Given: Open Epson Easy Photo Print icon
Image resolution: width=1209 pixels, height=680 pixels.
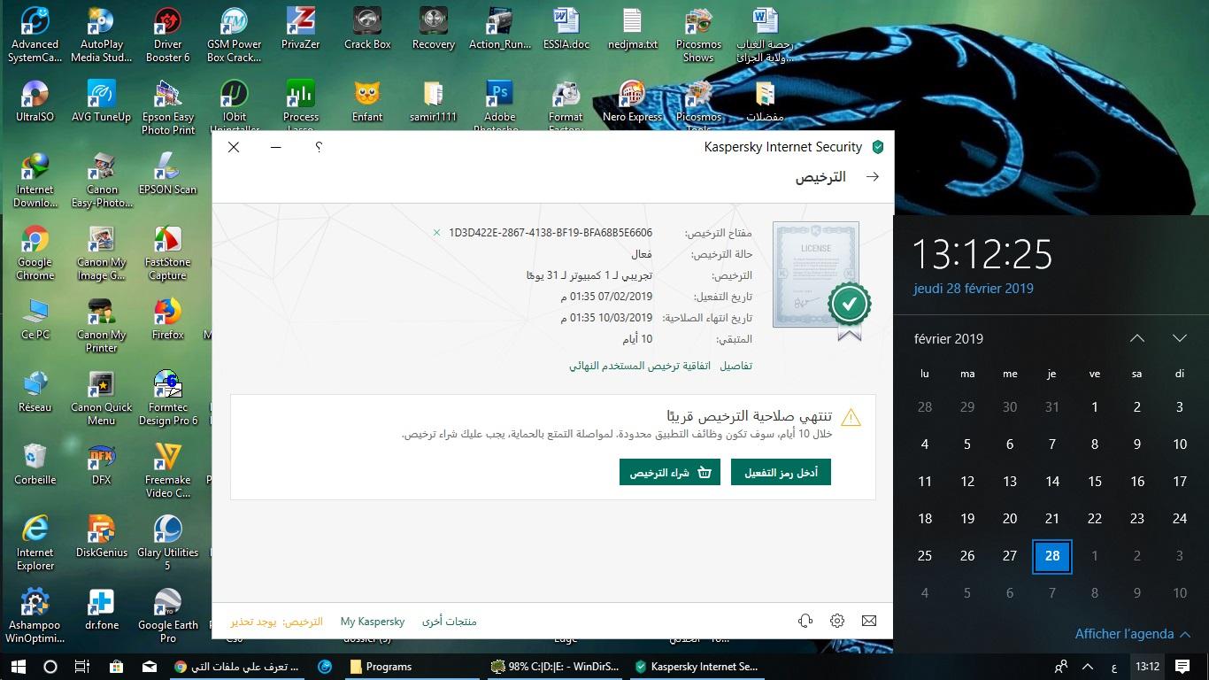Looking at the screenshot, I should pyautogui.click(x=168, y=108).
